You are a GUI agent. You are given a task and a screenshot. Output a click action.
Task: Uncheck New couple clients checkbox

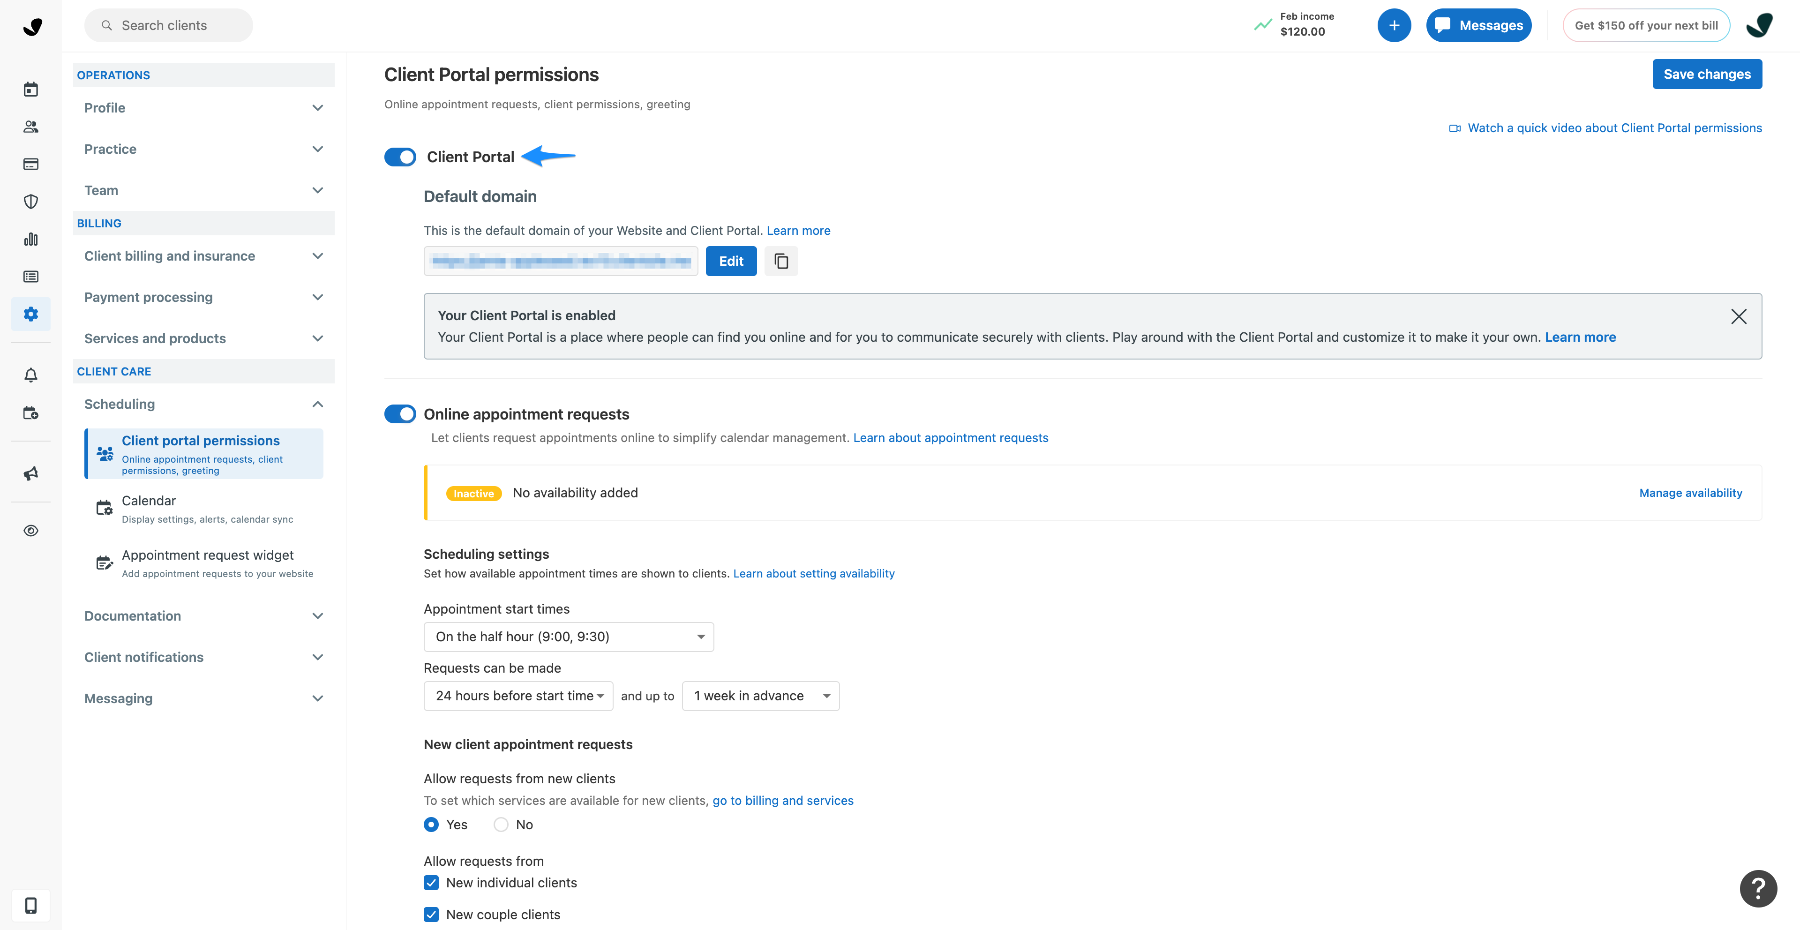coord(431,914)
